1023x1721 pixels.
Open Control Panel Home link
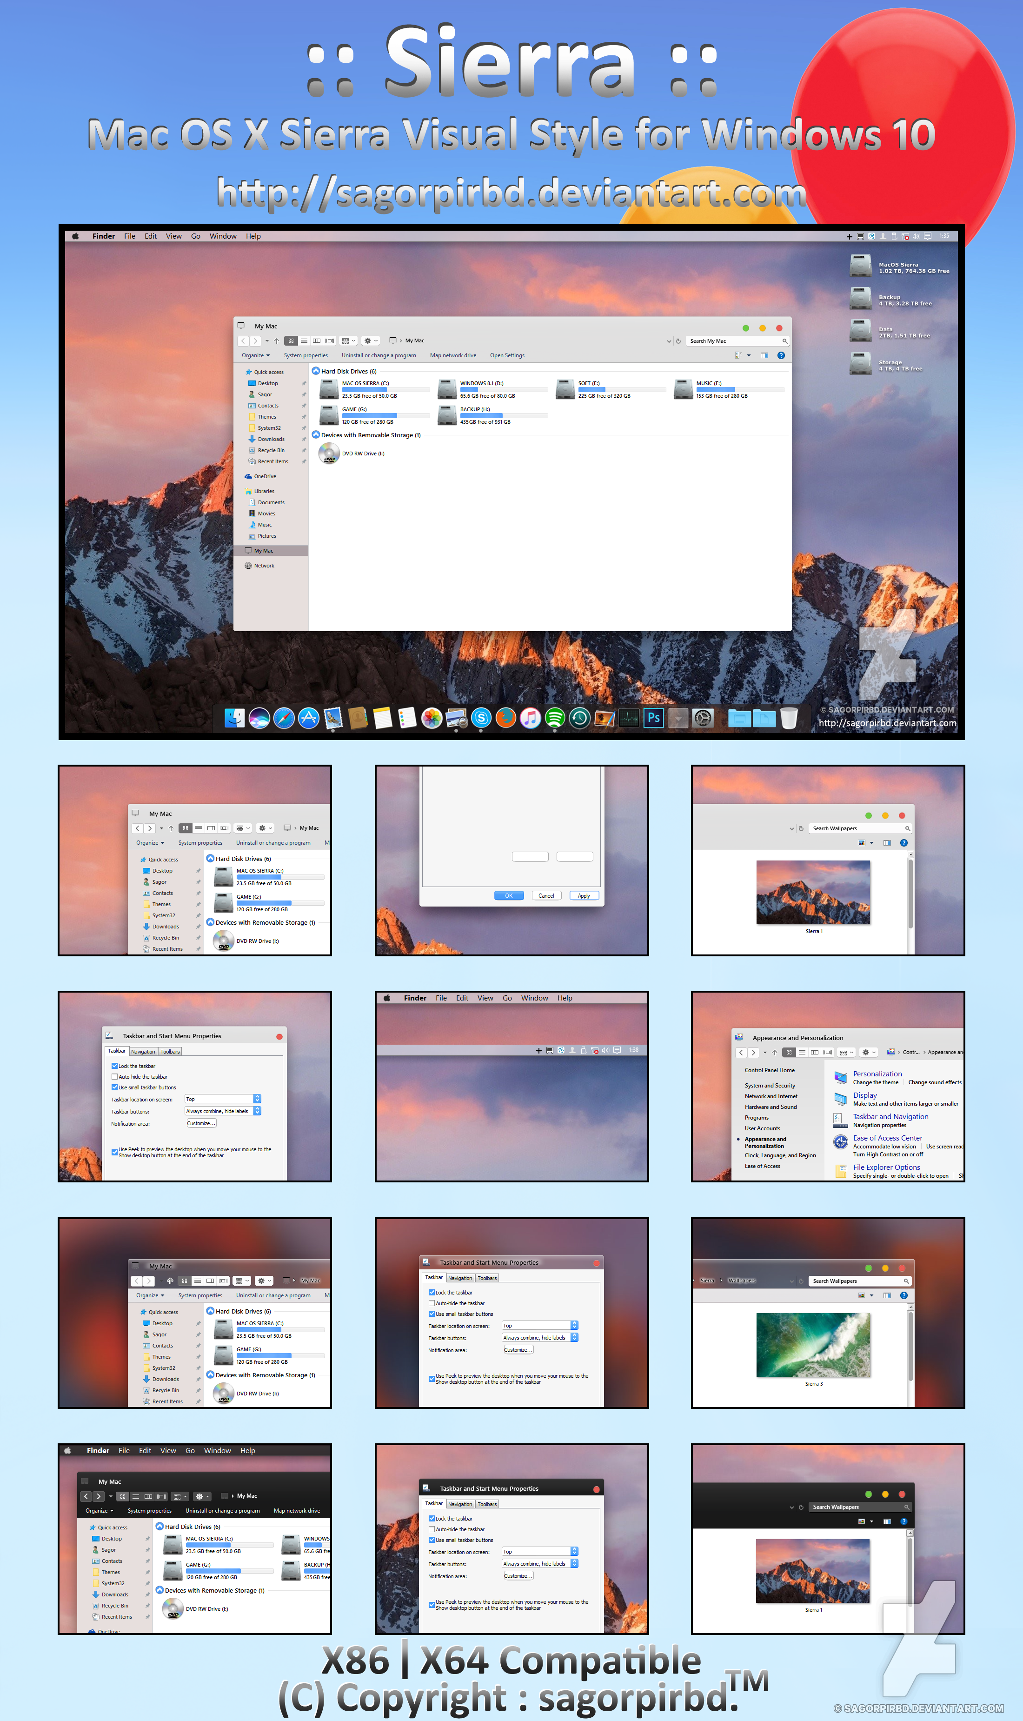click(769, 1070)
